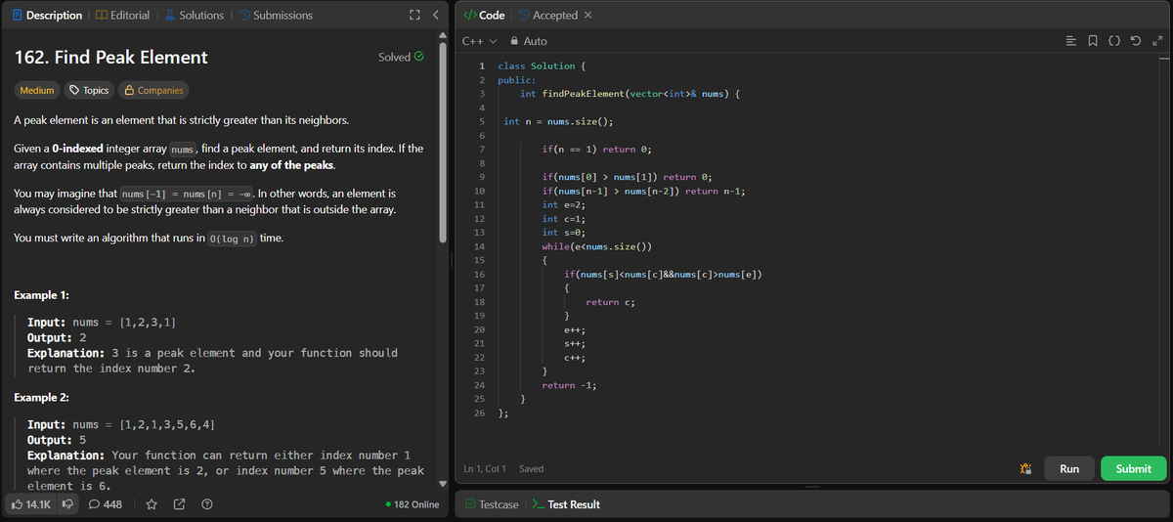Click the 'int n = nums.size();' line
The width and height of the screenshot is (1173, 522).
click(x=558, y=121)
